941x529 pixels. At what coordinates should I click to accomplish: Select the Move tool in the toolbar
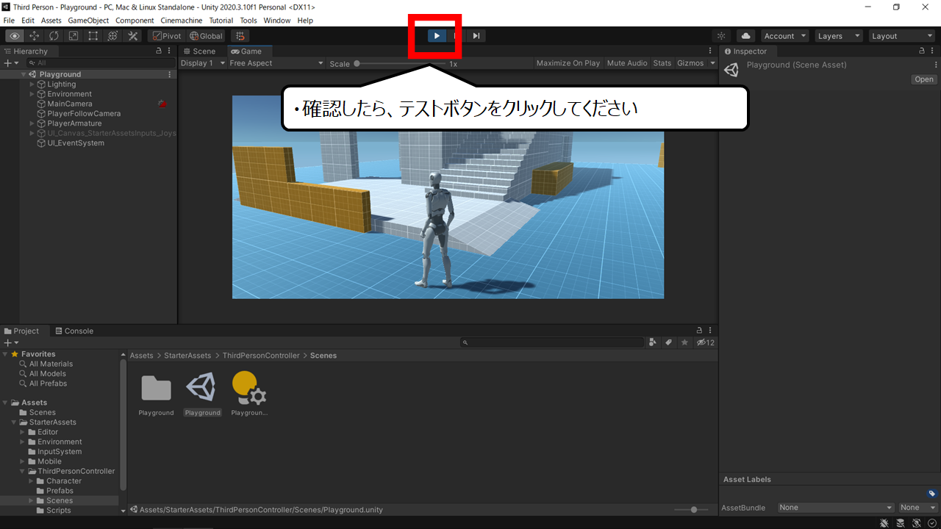click(x=35, y=36)
